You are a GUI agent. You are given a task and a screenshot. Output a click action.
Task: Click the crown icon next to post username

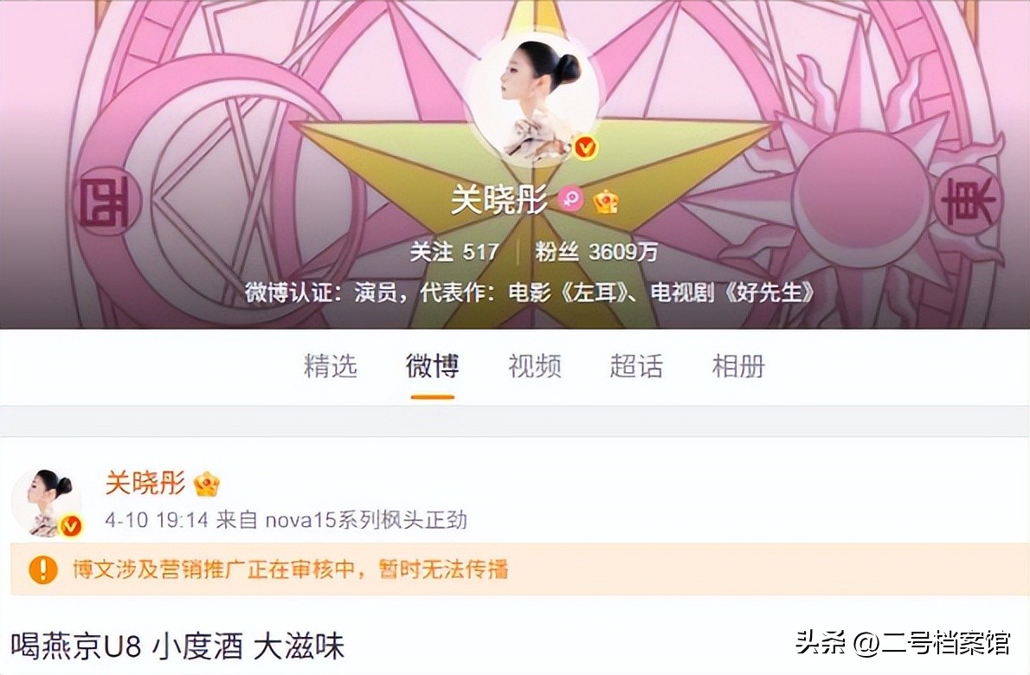point(207,485)
